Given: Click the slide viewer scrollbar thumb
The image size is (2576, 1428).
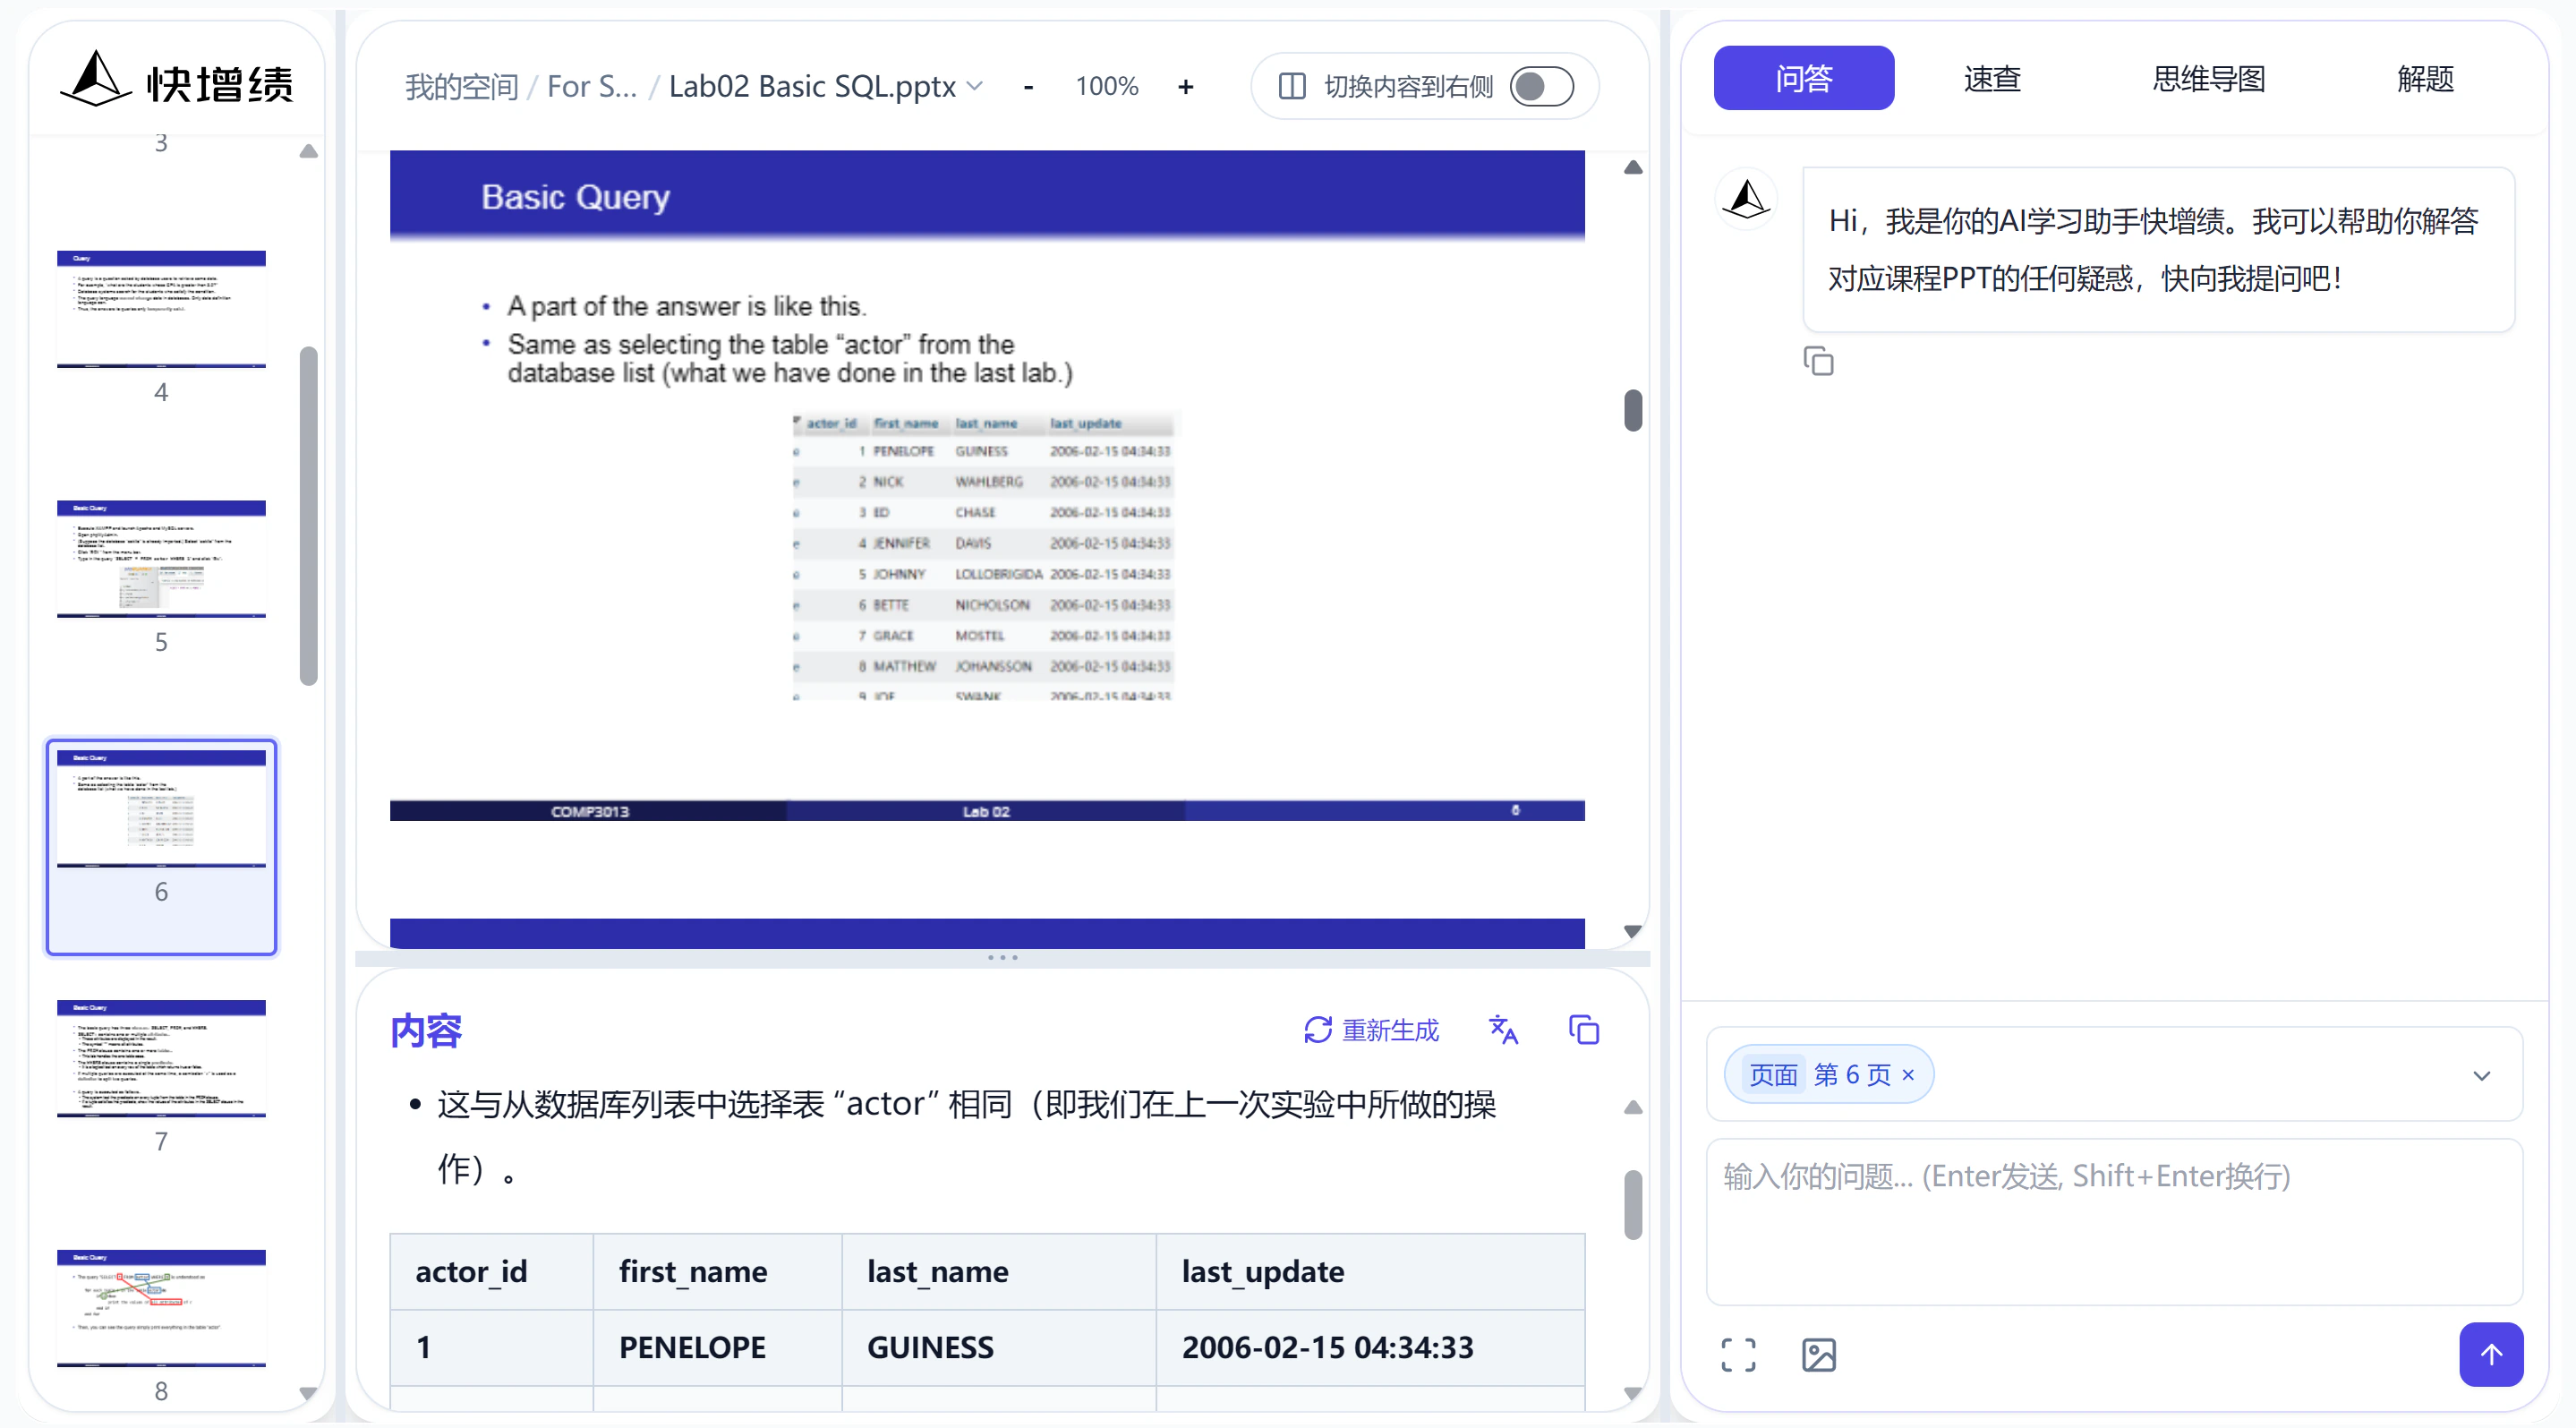Looking at the screenshot, I should click(1632, 410).
